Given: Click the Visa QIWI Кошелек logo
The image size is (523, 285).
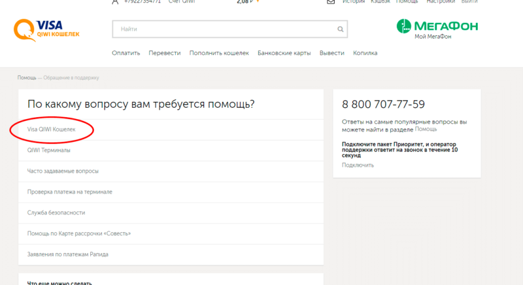Looking at the screenshot, I should click(x=46, y=30).
